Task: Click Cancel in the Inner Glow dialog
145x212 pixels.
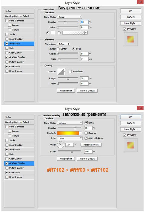Action: click(x=130, y=17)
